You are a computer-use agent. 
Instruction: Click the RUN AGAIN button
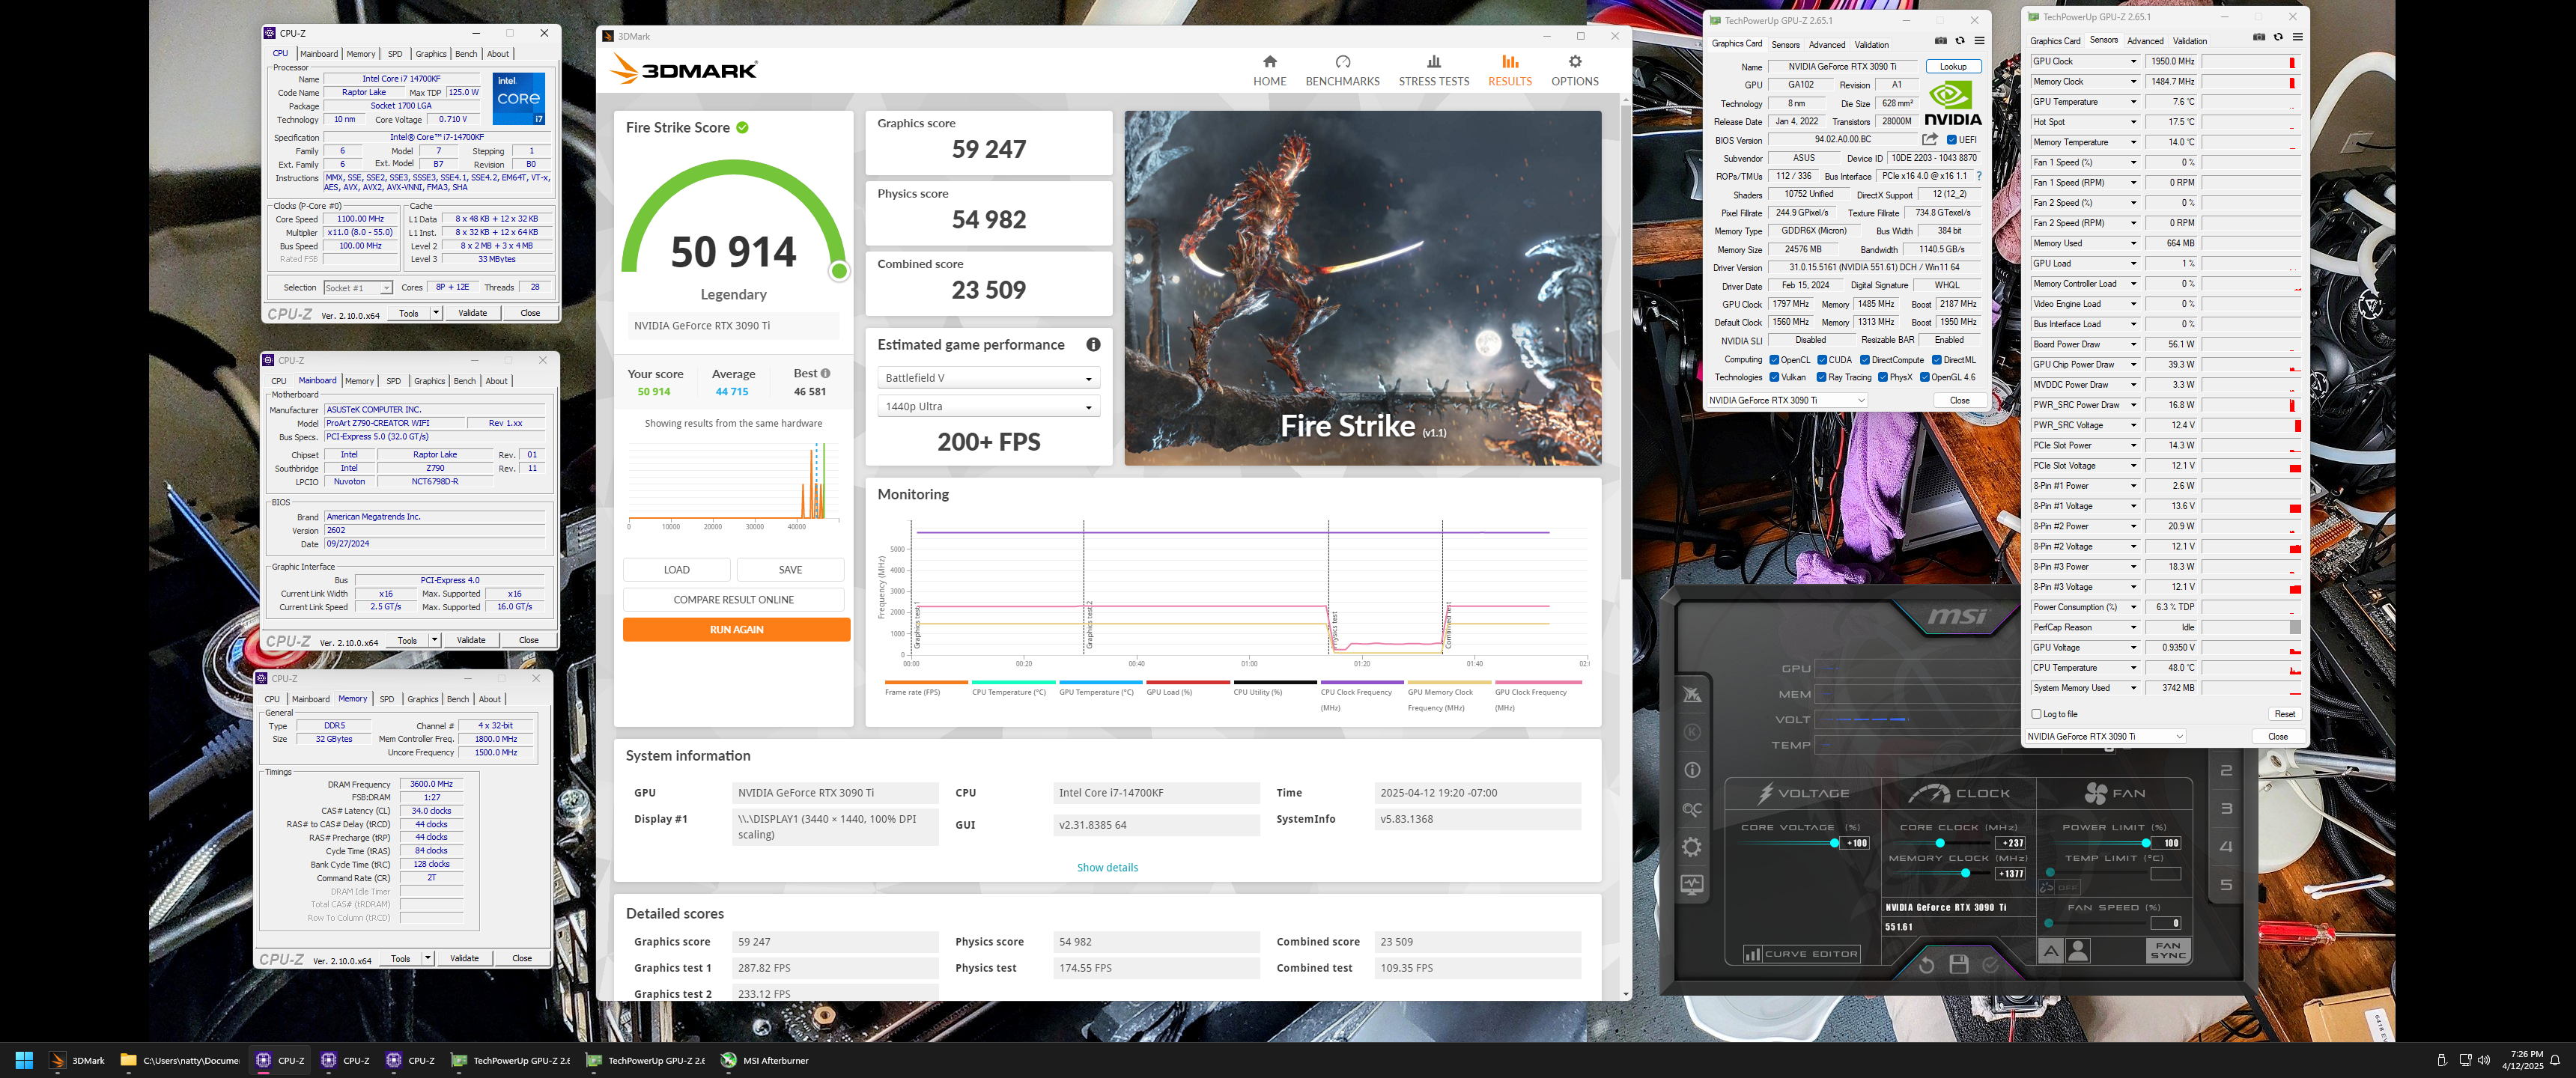coord(736,629)
